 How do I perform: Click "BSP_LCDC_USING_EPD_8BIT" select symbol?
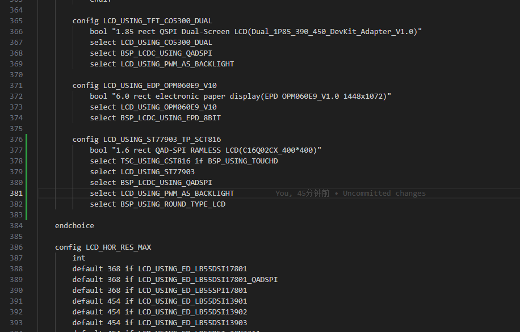point(170,118)
